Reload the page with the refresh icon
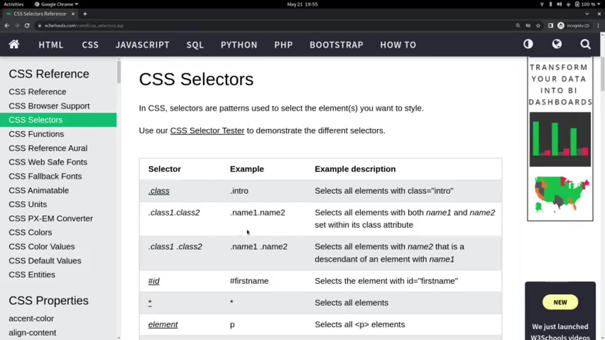605x340 pixels. pos(27,25)
